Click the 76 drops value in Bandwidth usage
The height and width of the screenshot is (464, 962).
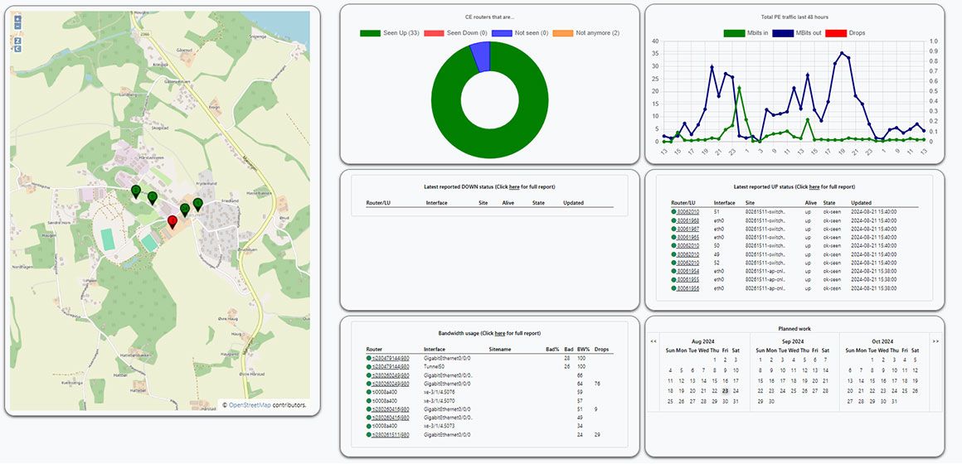(x=598, y=383)
